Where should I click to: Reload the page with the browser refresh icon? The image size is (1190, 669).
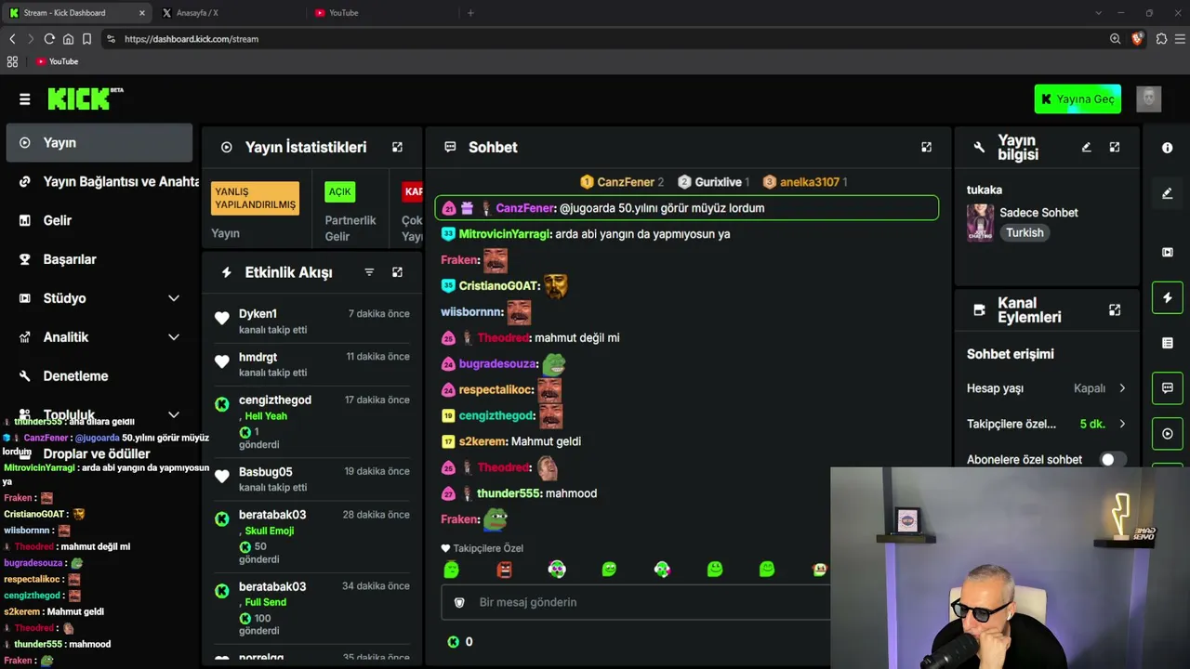49,39
